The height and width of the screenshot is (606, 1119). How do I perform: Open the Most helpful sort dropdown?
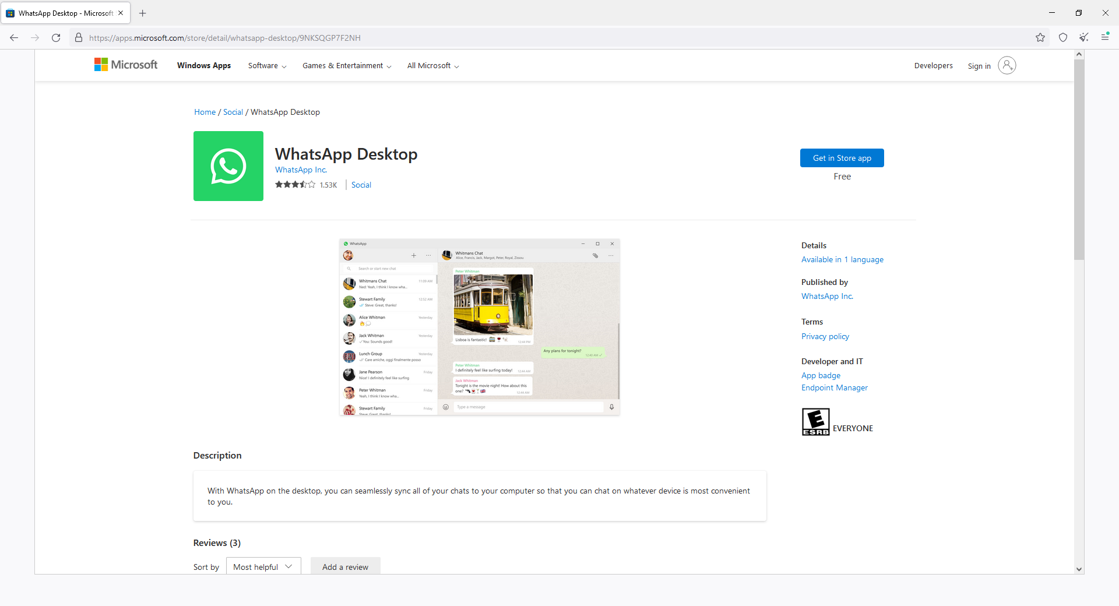263,566
